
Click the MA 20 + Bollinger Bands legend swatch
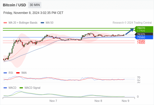[x=5, y=23]
